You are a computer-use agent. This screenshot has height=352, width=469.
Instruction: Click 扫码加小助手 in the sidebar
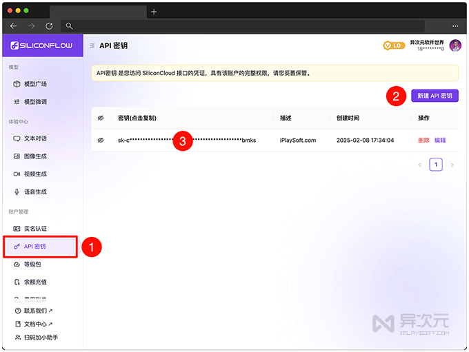(x=41, y=338)
